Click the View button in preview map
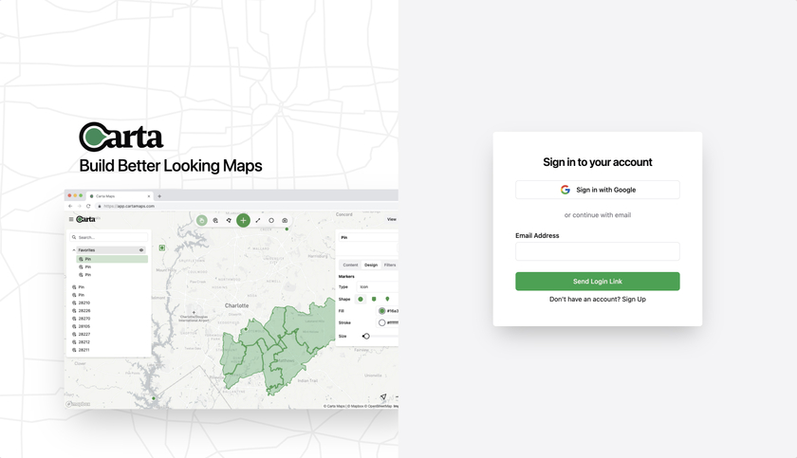The image size is (797, 458). point(392,219)
